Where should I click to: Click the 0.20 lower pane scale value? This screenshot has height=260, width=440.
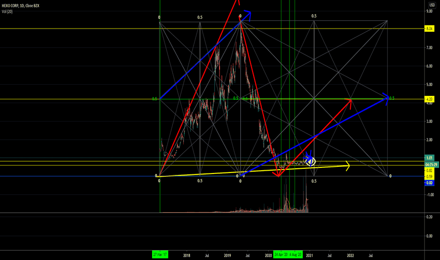429,217
